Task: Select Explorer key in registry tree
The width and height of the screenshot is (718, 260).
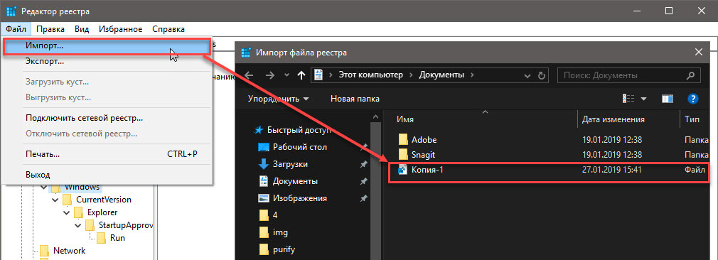Action: 102,212
